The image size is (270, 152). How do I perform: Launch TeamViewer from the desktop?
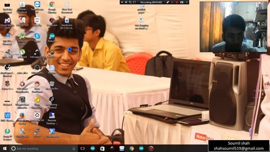(37, 8)
